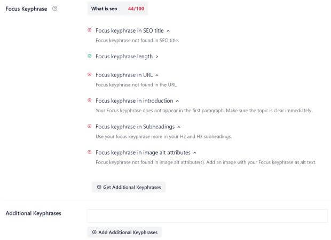Click the Get Additional Keyphrases button
The image size is (331, 240).
coord(129,187)
